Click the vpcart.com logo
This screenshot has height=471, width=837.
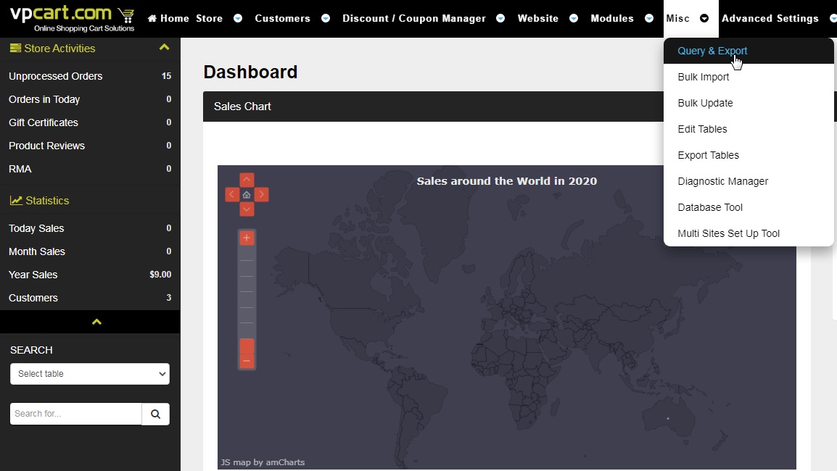point(72,18)
